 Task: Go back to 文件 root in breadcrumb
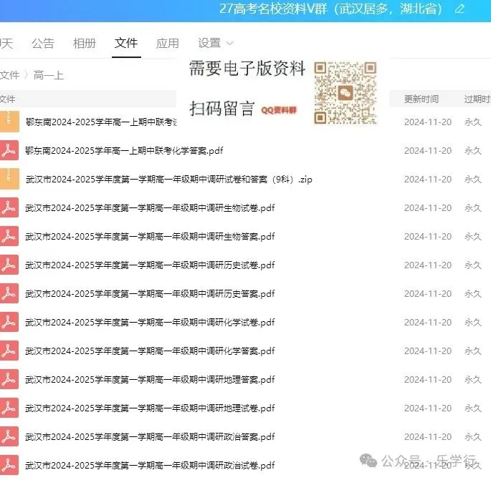pos(9,75)
